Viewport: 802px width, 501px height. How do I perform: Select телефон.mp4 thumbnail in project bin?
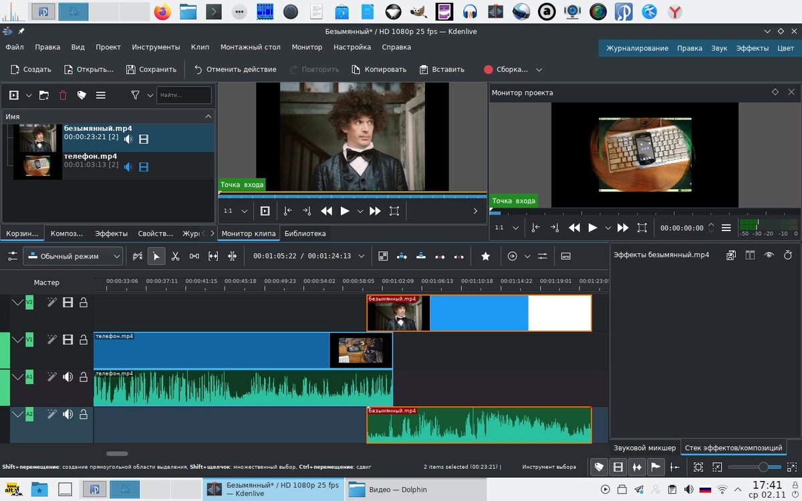tap(38, 166)
